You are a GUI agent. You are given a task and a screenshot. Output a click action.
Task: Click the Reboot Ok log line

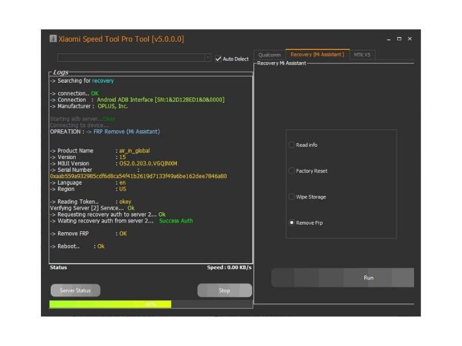click(77, 246)
